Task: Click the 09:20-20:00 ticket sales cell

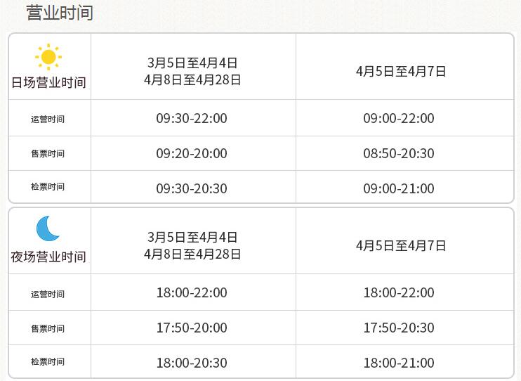Action: [192, 154]
